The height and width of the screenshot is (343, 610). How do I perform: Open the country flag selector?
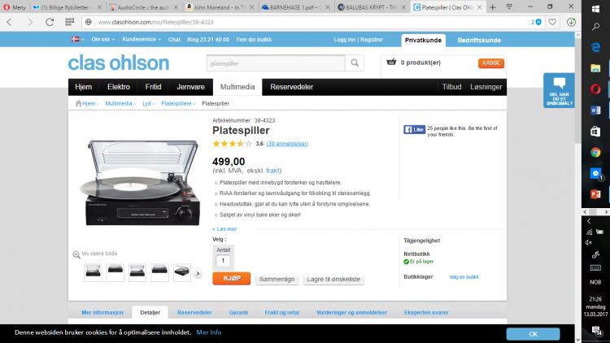coord(77,40)
